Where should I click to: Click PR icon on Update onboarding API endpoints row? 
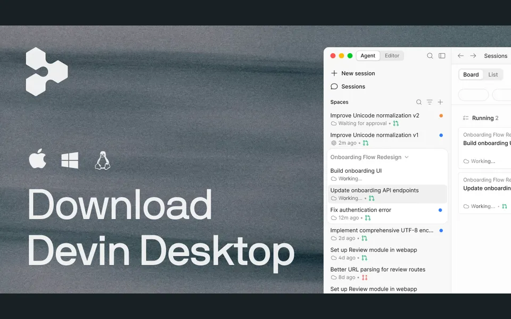tap(372, 198)
